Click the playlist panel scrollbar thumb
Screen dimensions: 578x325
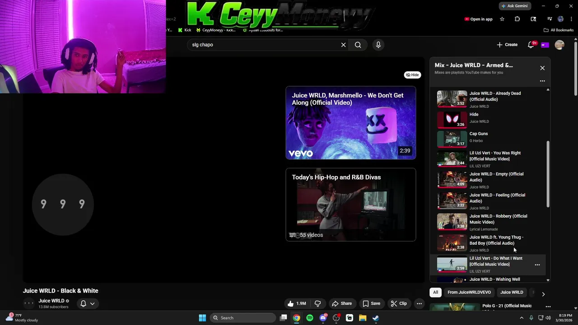[x=548, y=174]
